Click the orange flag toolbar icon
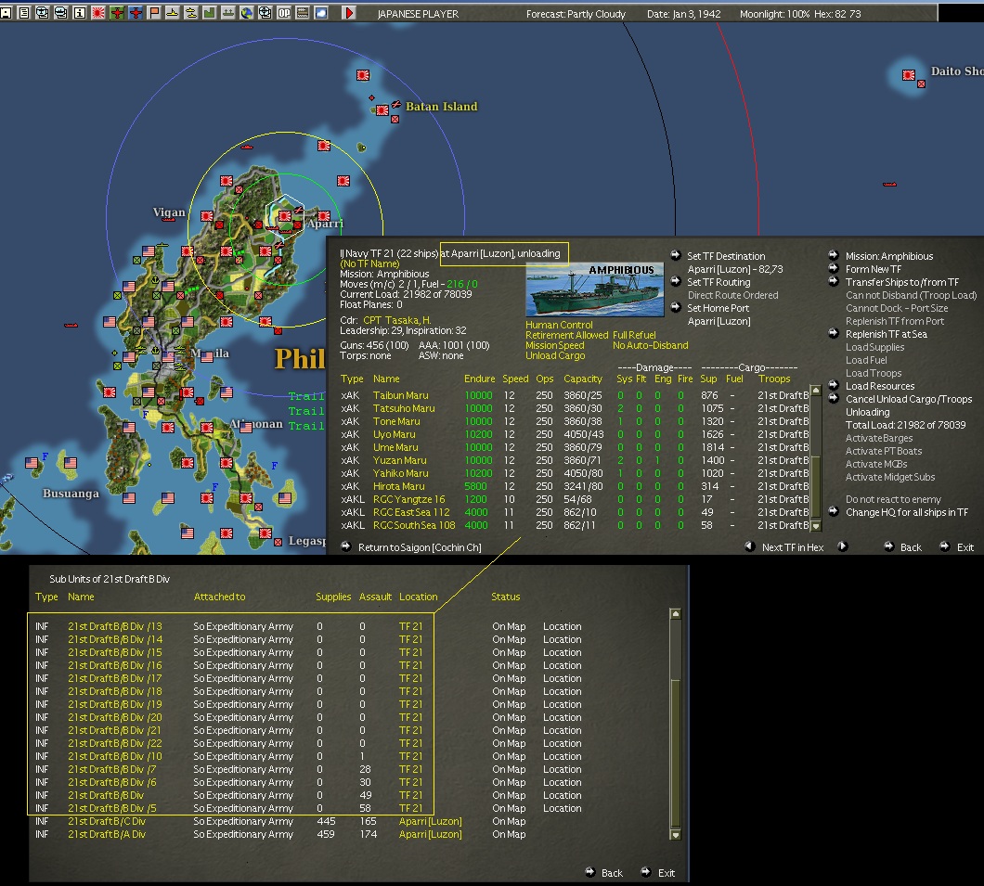The height and width of the screenshot is (886, 984). coord(154,13)
